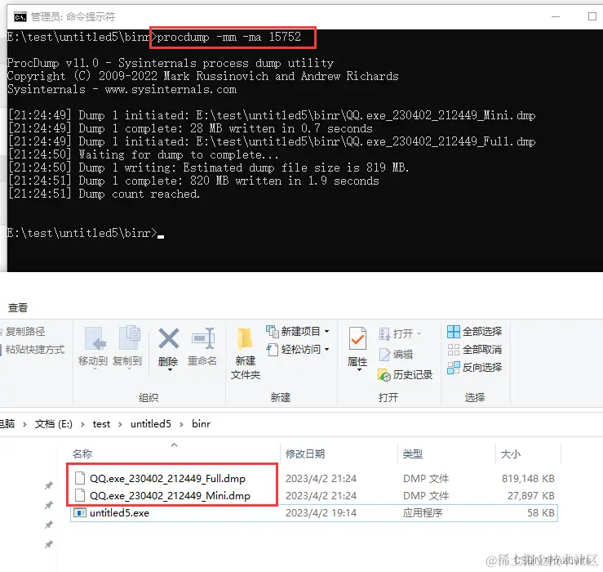Viewport: 603px width, 572px height.
Task: Click Select none (全部取消)
Action: click(x=475, y=350)
